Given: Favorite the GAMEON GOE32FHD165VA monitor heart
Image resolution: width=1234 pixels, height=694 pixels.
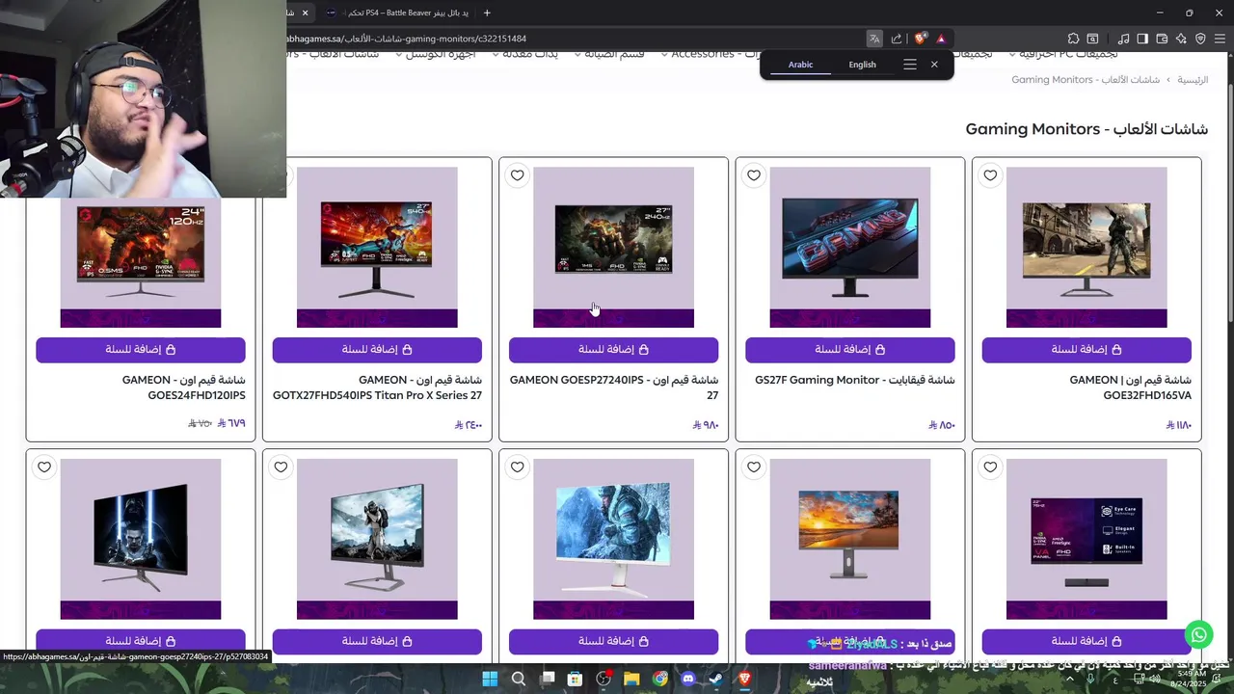Looking at the screenshot, I should pos(990,175).
